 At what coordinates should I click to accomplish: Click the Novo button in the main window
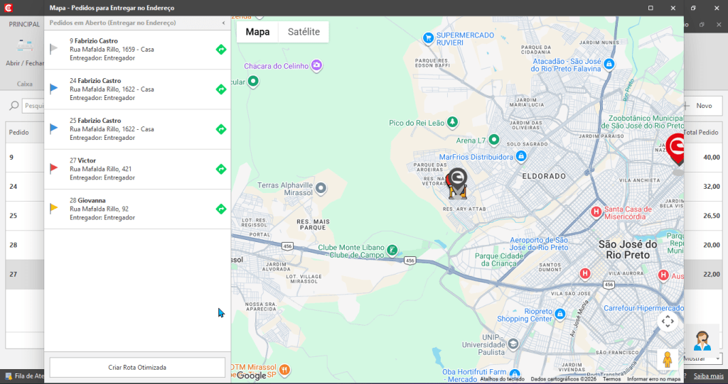click(703, 106)
